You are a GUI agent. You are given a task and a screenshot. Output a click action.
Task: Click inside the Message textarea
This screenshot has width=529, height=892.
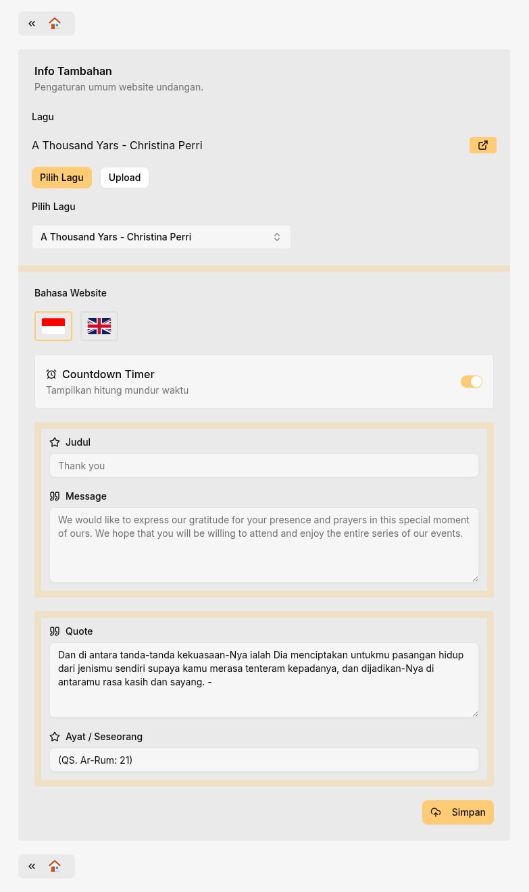[264, 545]
